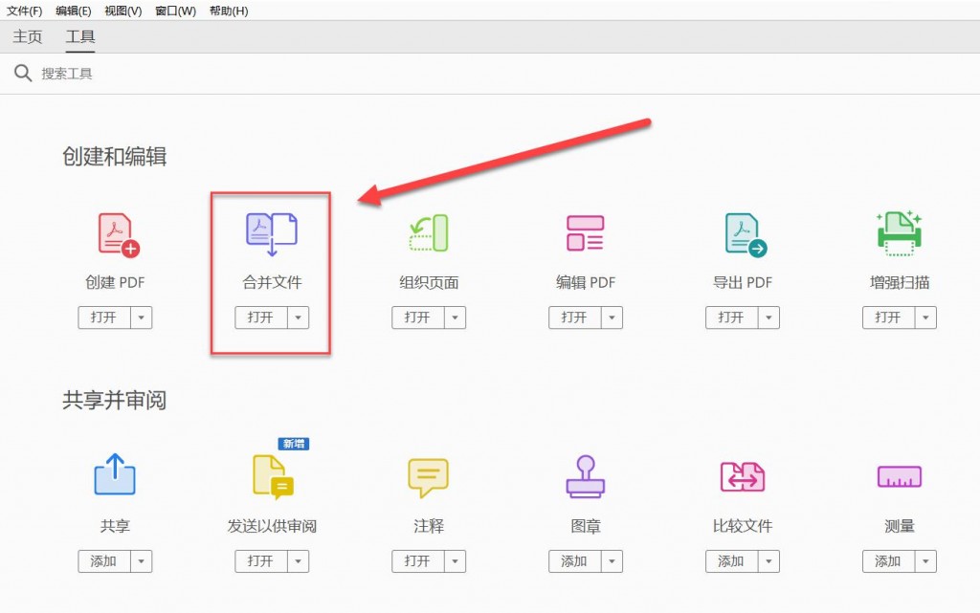This screenshot has height=613, width=980.
Task: Switch to the 工具 tab
Action: 80,37
